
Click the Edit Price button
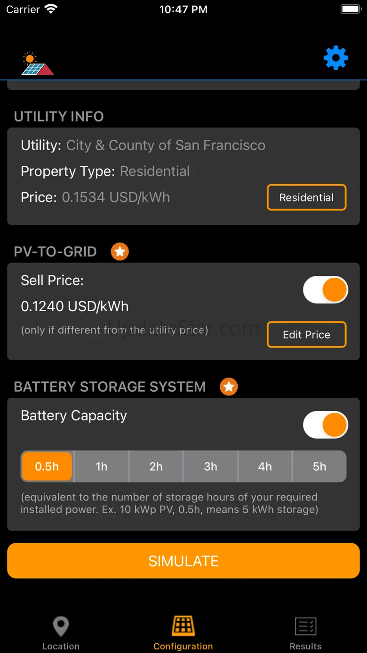[x=306, y=335]
